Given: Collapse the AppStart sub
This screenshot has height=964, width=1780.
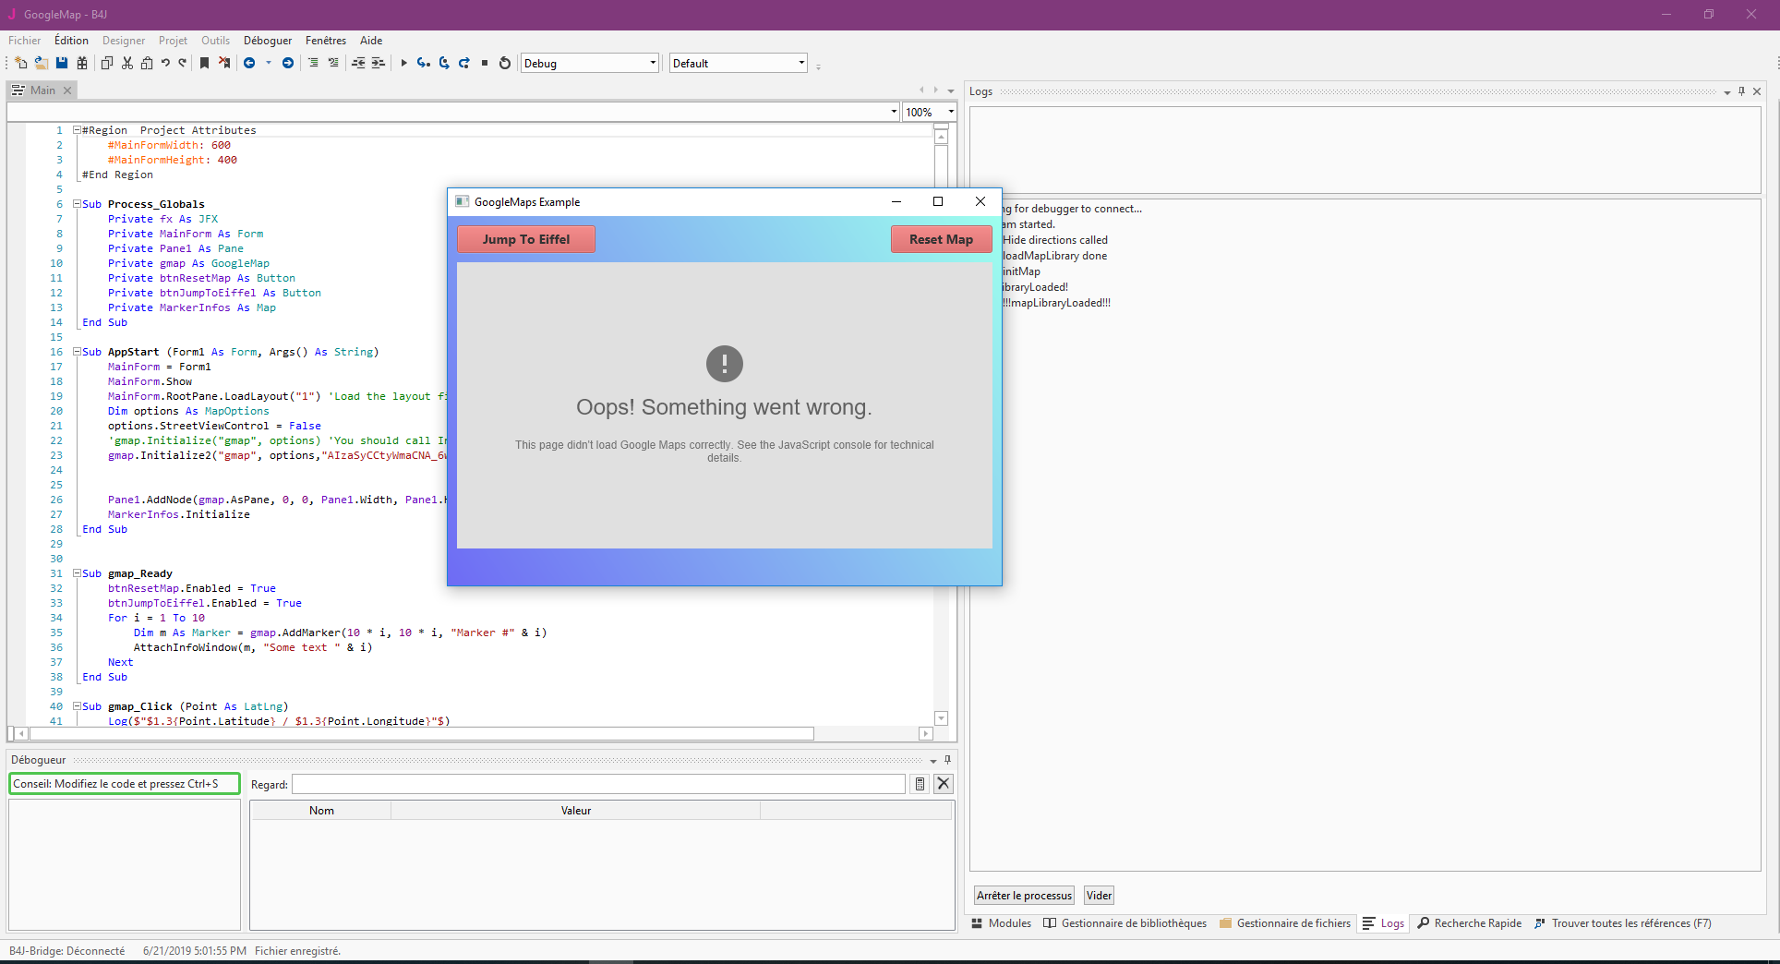Looking at the screenshot, I should [78, 352].
